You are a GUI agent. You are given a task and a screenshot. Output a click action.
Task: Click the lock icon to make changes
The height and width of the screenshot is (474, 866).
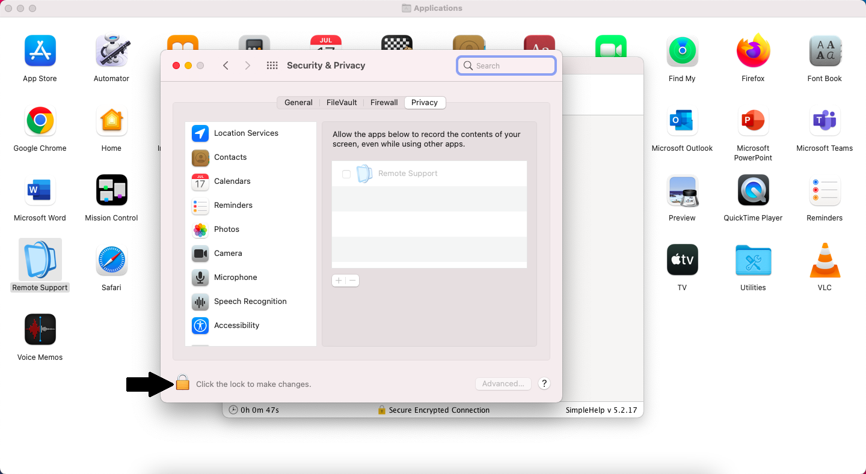point(183,383)
